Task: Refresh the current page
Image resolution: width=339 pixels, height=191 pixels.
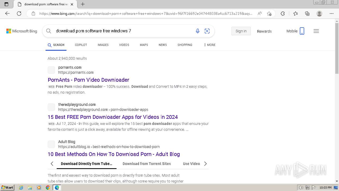Action: [x=19, y=14]
